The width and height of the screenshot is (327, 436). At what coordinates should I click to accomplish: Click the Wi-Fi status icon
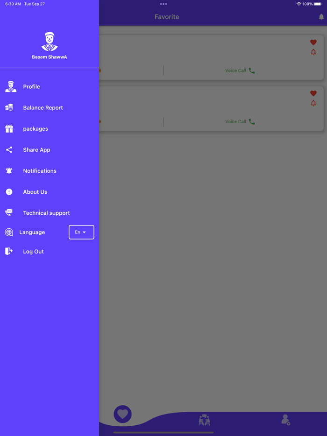click(299, 4)
